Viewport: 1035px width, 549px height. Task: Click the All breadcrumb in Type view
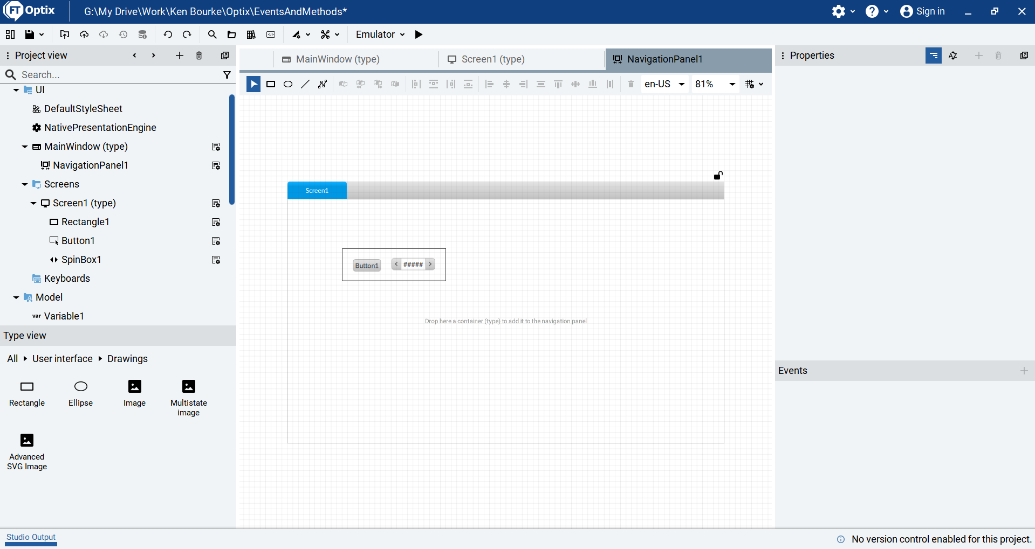tap(12, 359)
